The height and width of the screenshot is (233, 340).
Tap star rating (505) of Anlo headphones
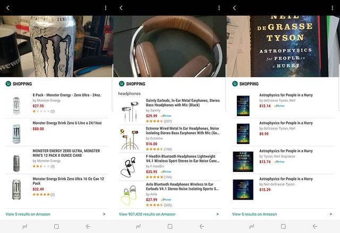coord(159,205)
